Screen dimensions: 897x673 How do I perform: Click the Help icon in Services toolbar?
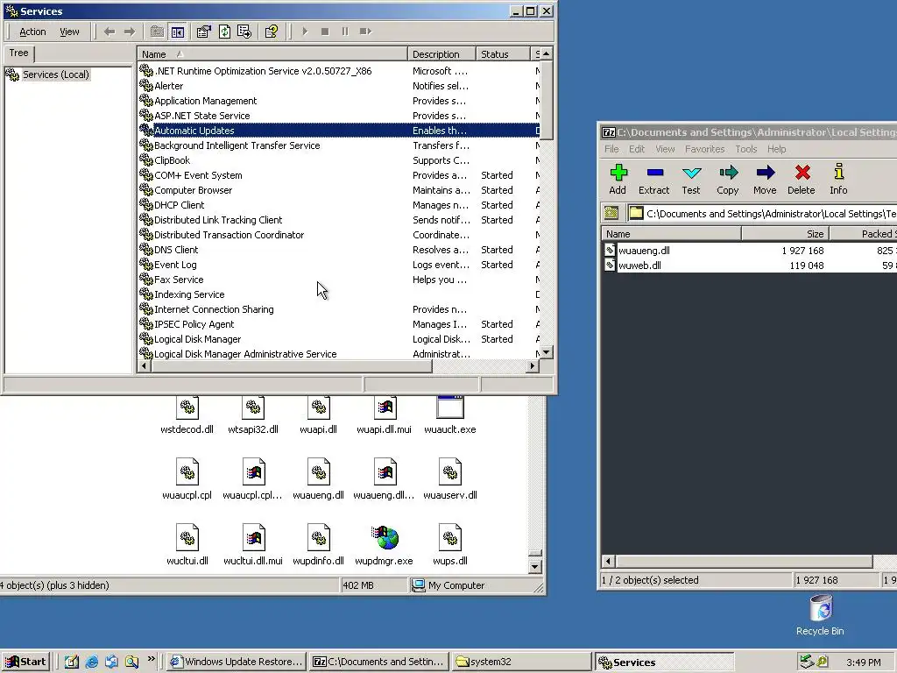click(x=272, y=32)
